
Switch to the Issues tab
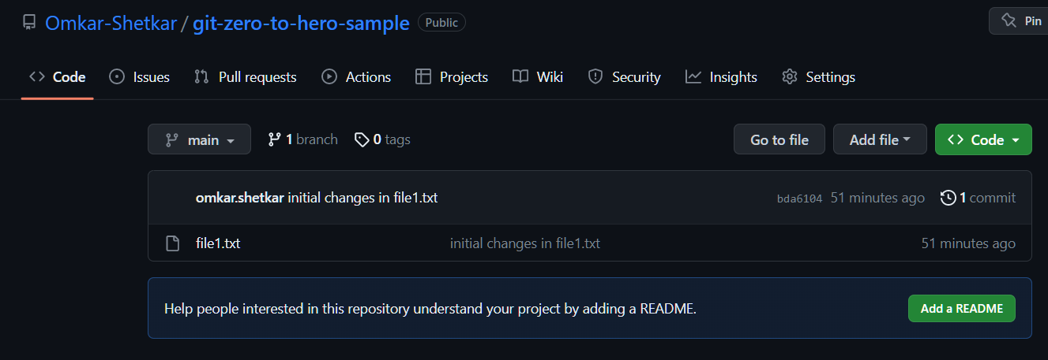pyautogui.click(x=139, y=76)
